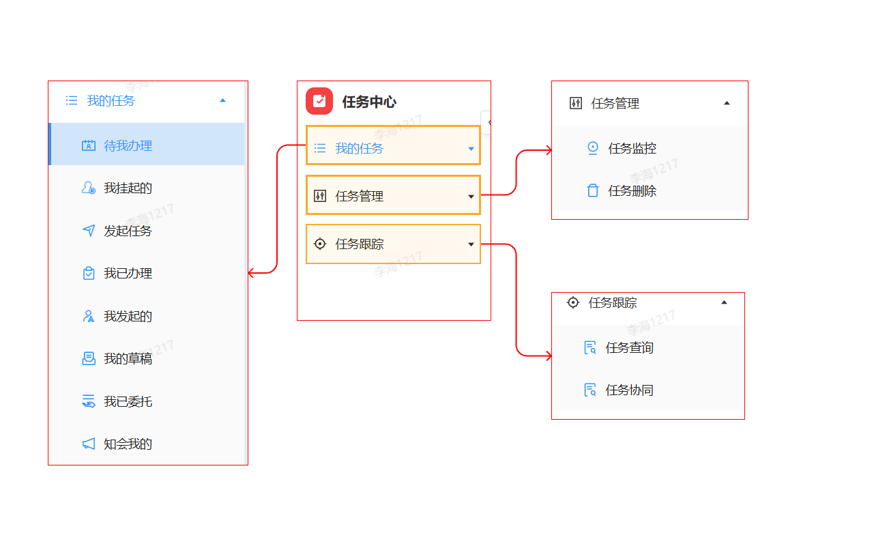Click the search-document icon beside 任务查询

589,347
